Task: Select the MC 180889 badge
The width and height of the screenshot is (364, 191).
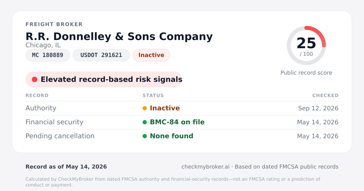Action: point(48,55)
